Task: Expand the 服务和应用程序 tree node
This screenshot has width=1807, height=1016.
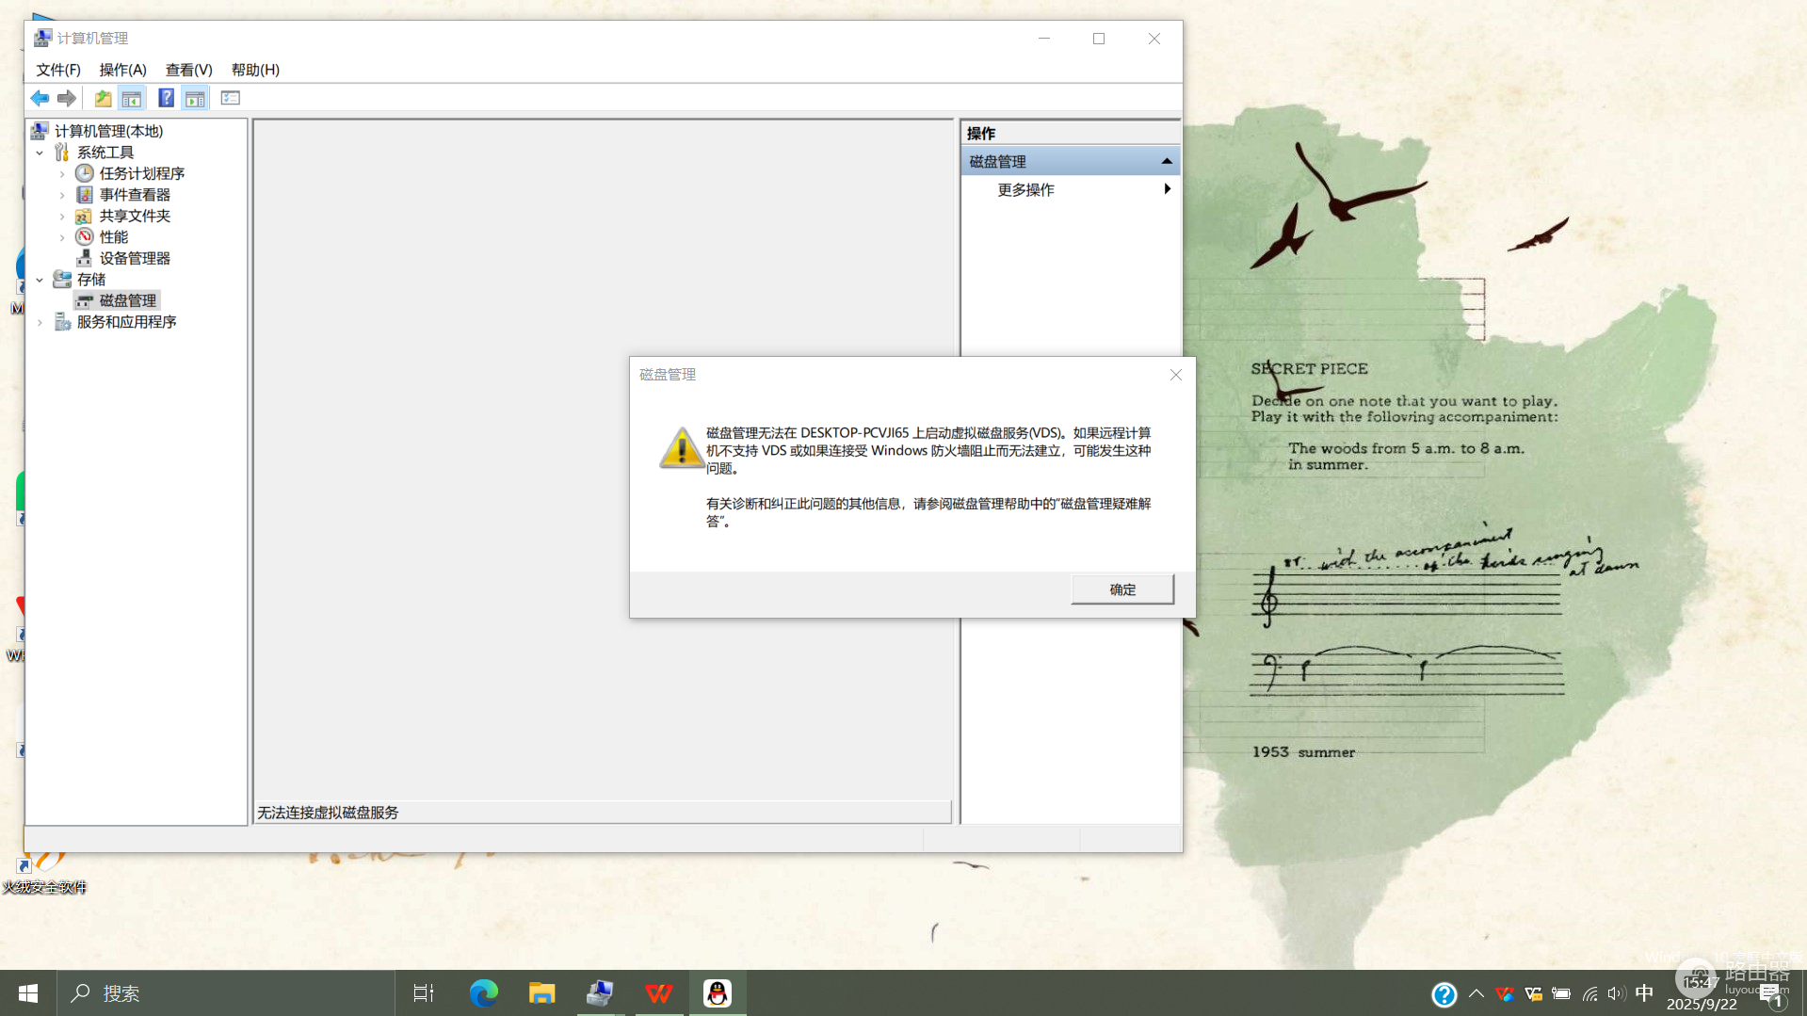Action: coord(40,322)
